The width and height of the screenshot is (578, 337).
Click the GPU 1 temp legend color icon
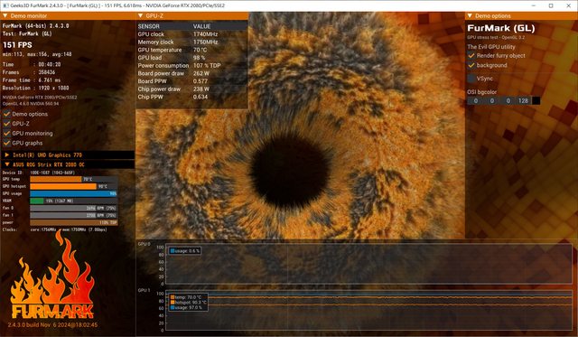click(x=172, y=297)
